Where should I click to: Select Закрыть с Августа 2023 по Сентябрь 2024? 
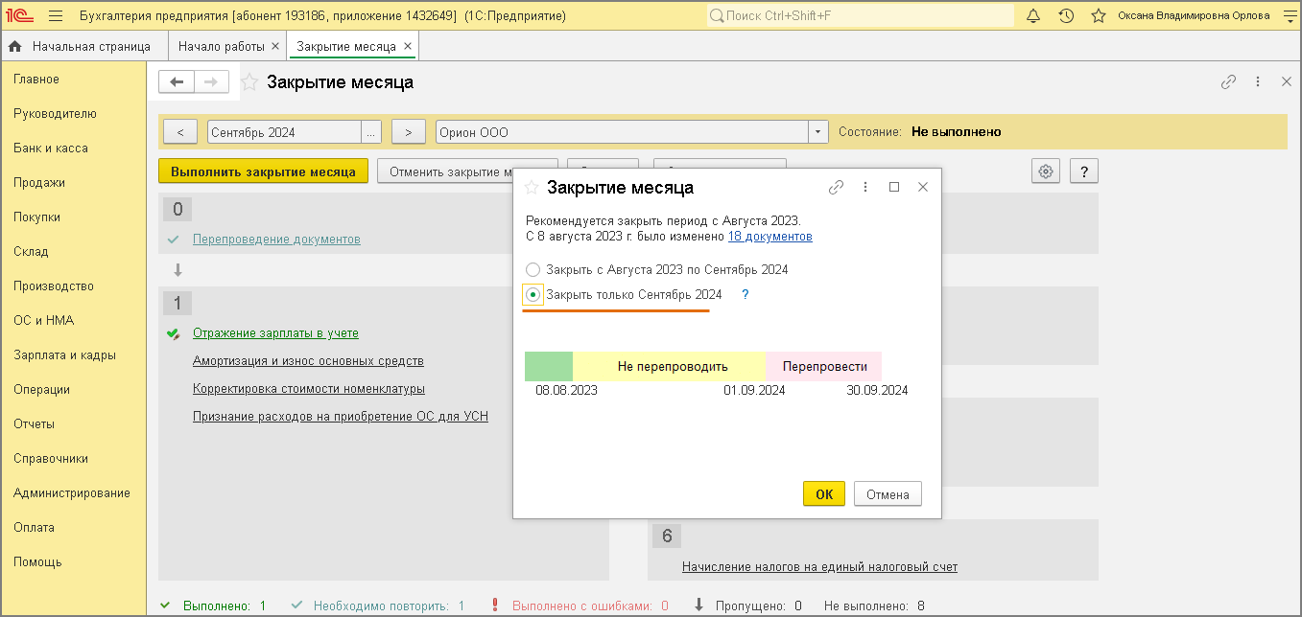pyautogui.click(x=533, y=270)
